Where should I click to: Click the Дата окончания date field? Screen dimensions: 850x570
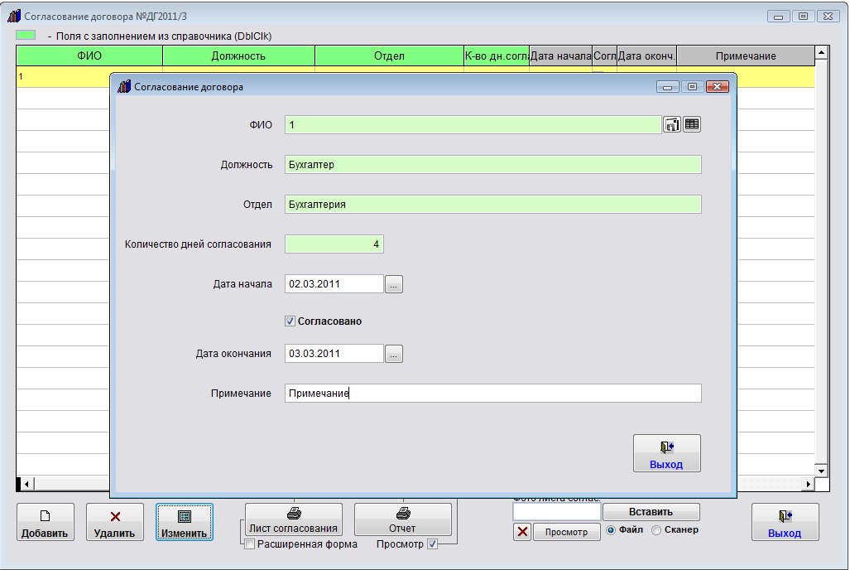pos(334,354)
